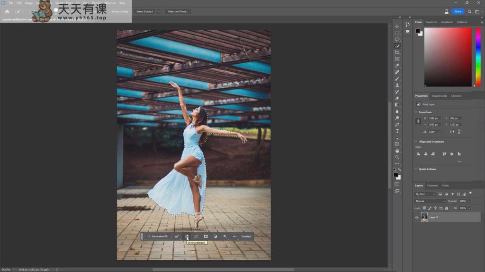Select the Pen tool
This screenshot has width=485, height=272.
(397, 125)
